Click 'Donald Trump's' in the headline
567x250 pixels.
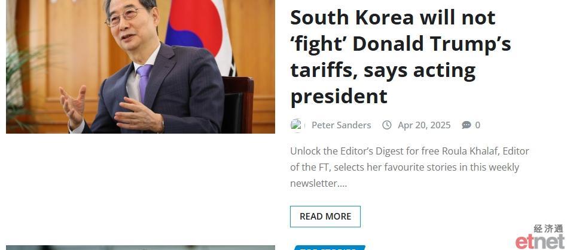432,44
